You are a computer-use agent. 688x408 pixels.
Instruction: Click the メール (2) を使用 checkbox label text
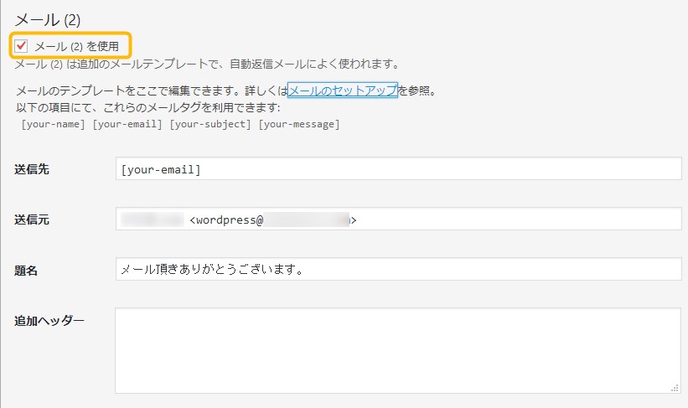click(x=82, y=46)
